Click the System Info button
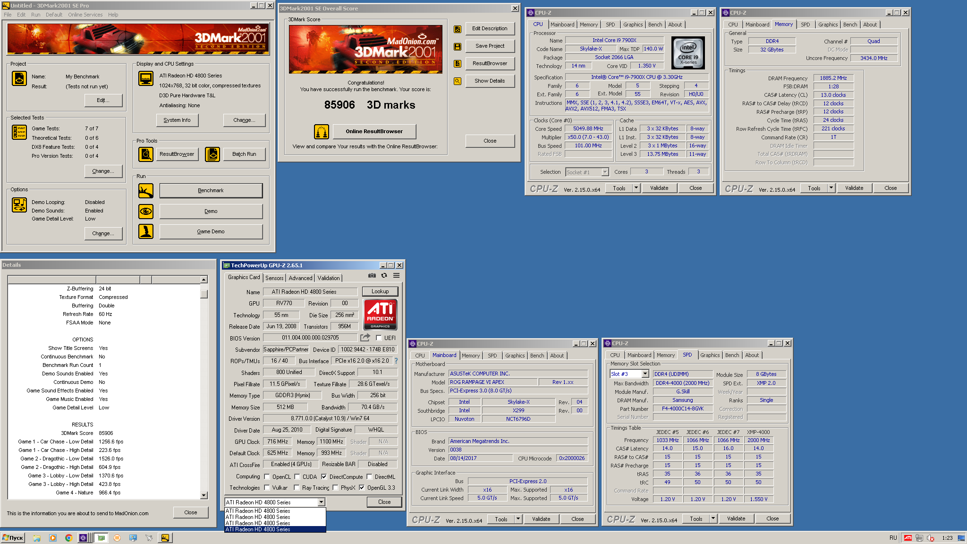The image size is (967, 544). (177, 120)
